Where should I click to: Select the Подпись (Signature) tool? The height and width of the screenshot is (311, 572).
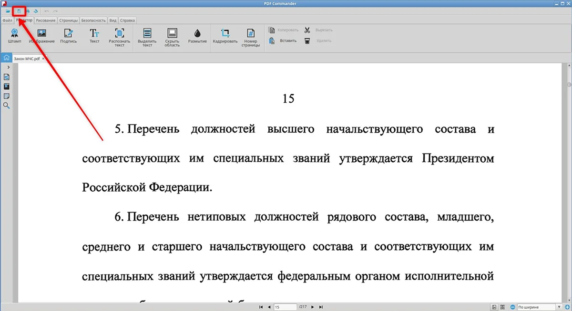(69, 36)
